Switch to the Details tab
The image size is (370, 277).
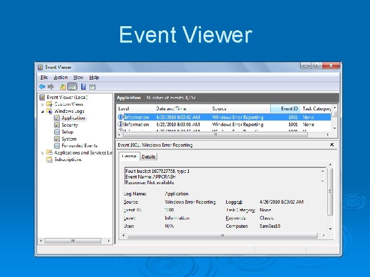[x=149, y=157]
